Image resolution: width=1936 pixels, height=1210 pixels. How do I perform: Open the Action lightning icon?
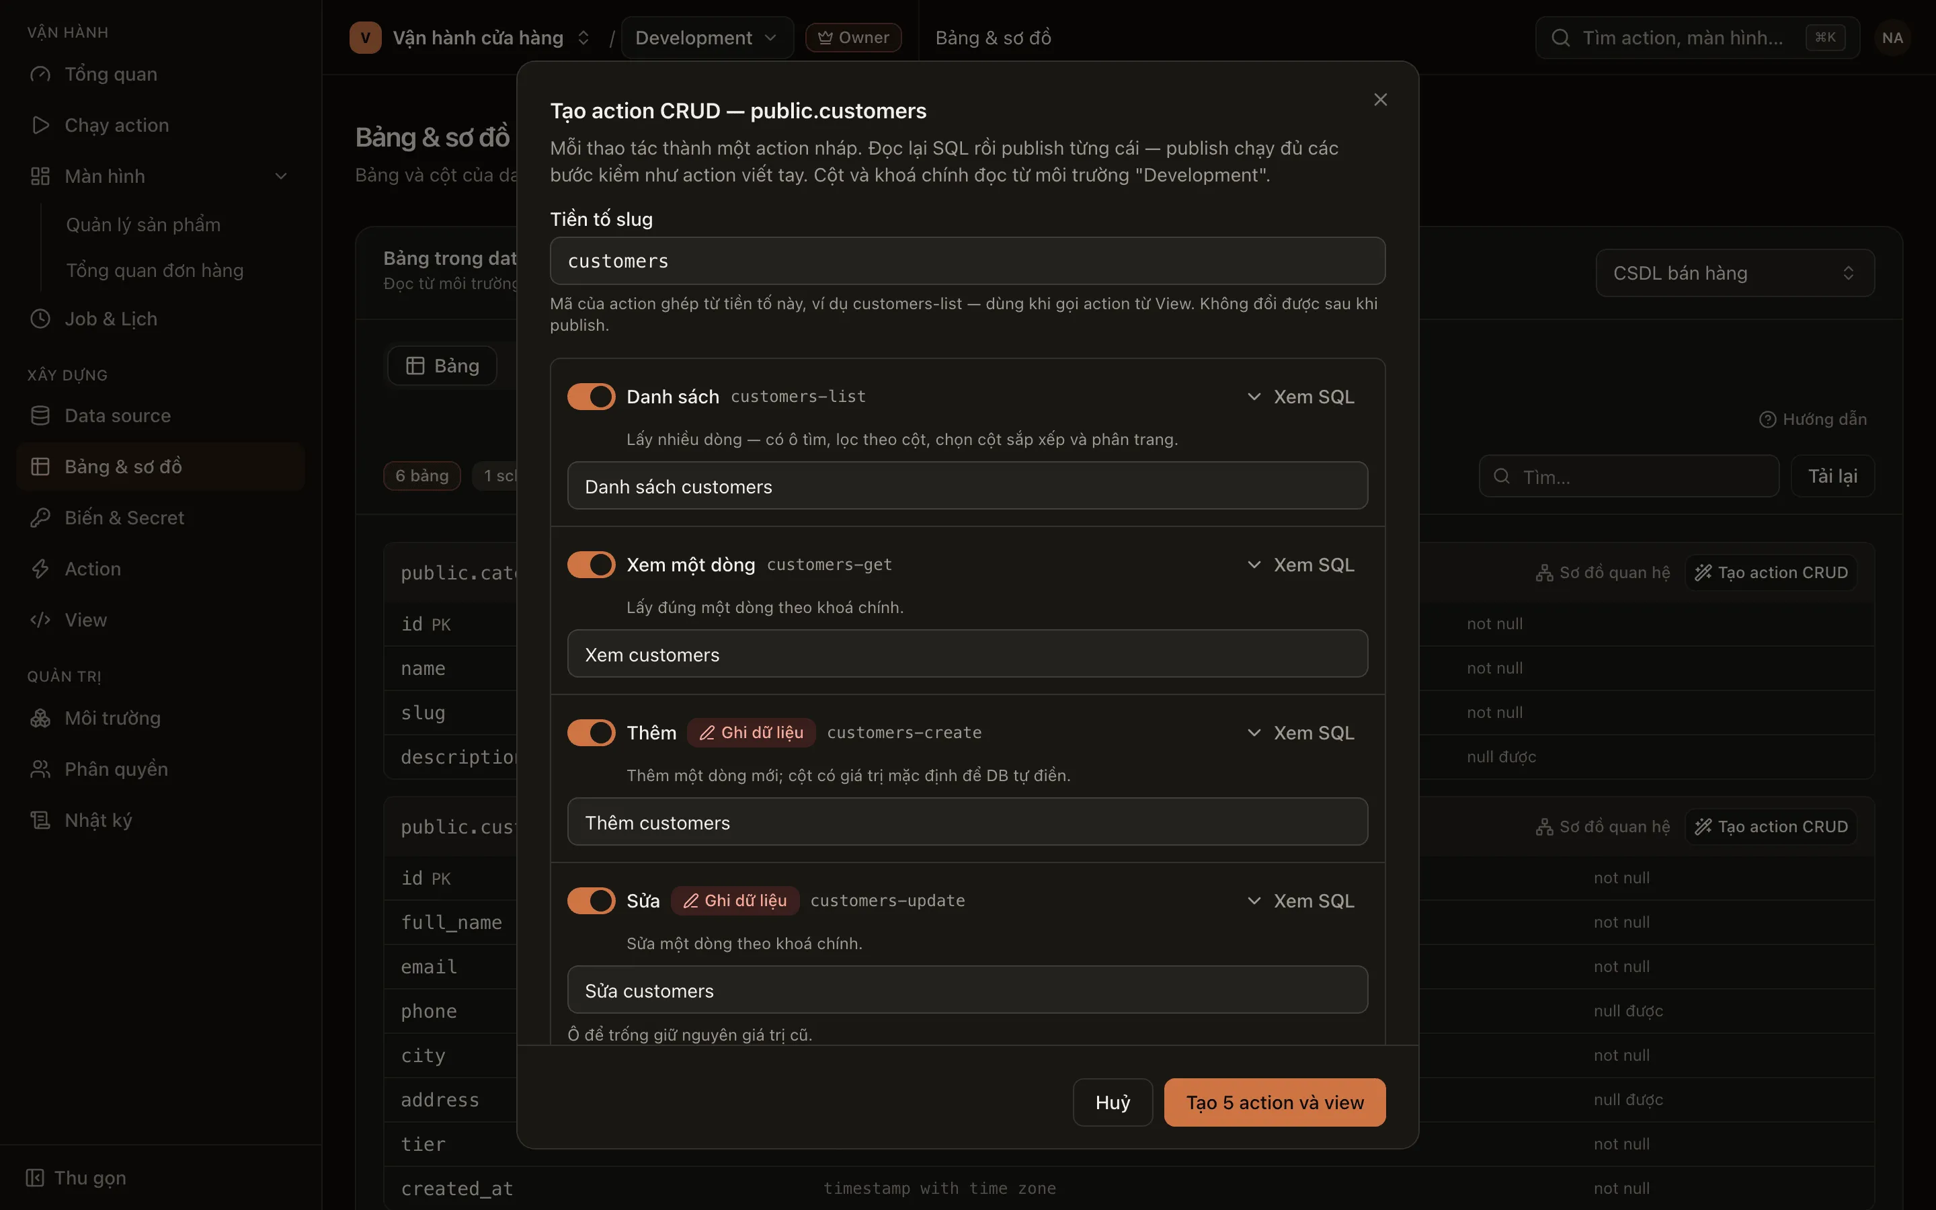pos(40,569)
